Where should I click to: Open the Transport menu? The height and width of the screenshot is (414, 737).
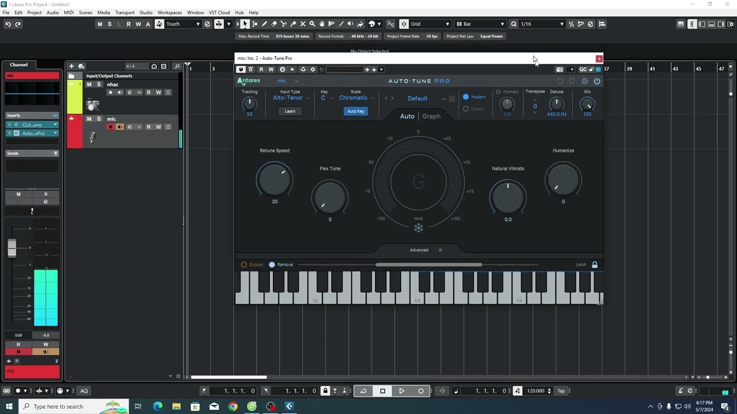(124, 12)
